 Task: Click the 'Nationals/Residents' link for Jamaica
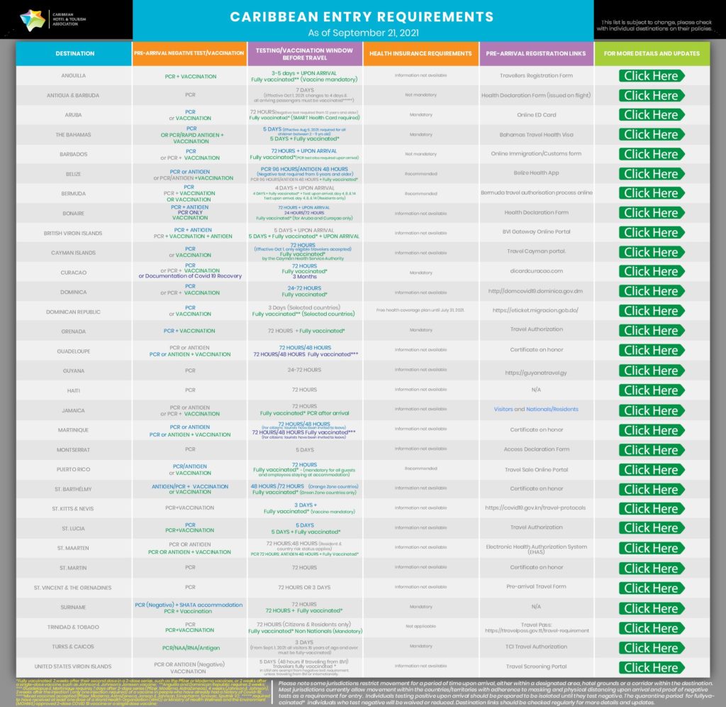552,410
